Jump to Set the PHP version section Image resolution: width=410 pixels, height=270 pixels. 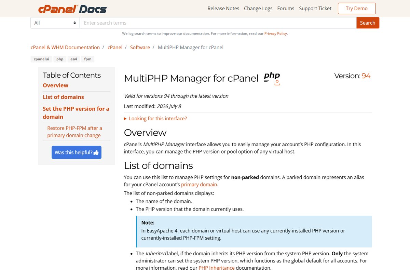pos(76,113)
